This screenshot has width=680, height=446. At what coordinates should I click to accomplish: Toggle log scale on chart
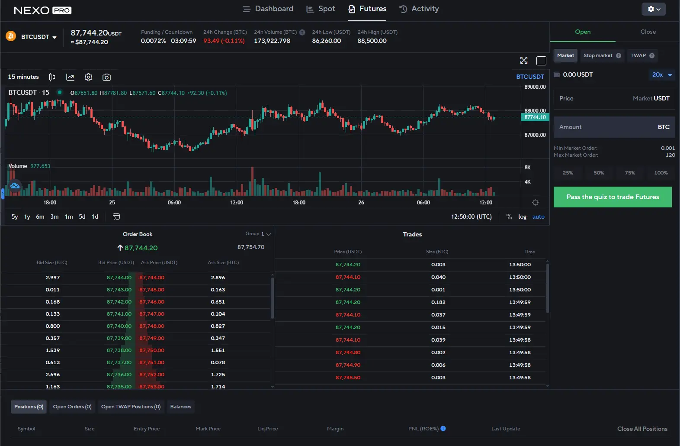(523, 217)
